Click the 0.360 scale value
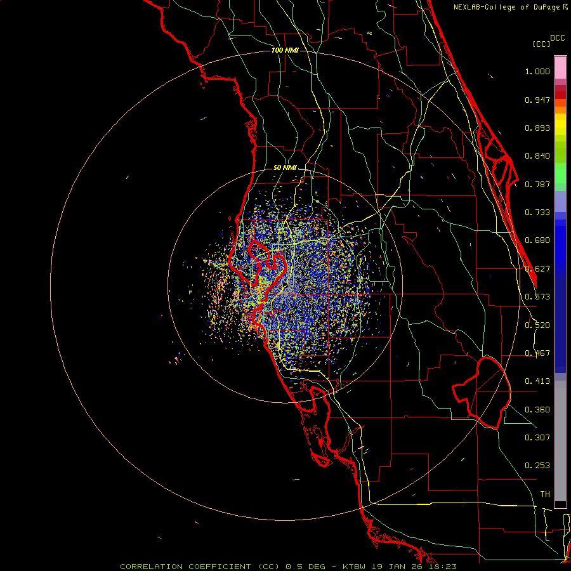Image resolution: width=571 pixels, height=571 pixels. click(537, 410)
